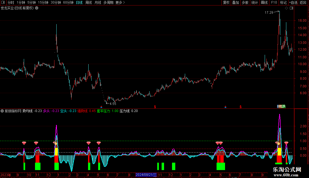Activate the 画线 drawing tool
Image resolution: width=309 pixels, height=178 pixels.
pos(264,2)
